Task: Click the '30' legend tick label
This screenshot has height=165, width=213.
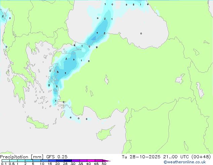Action: click(x=73, y=164)
